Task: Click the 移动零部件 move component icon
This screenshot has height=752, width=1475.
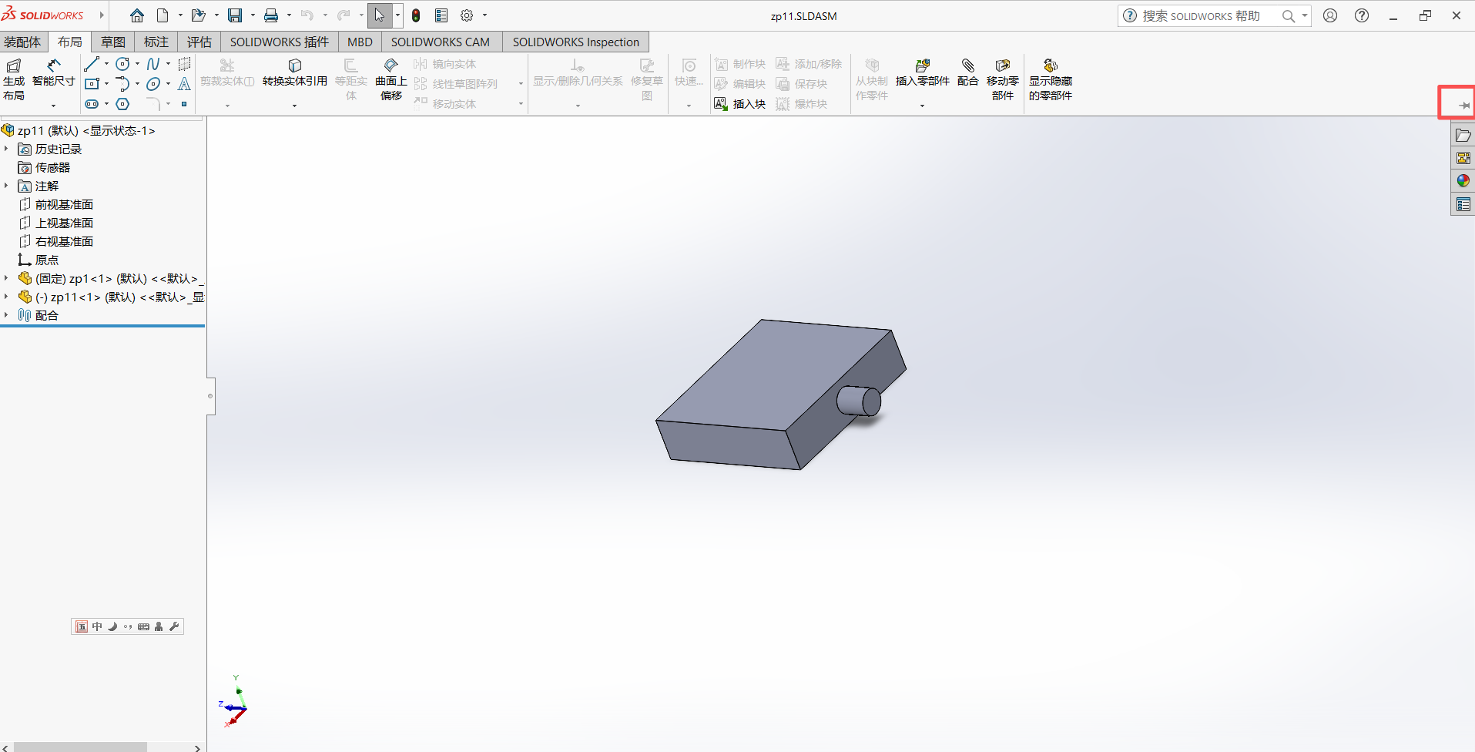Action: pyautogui.click(x=1002, y=72)
